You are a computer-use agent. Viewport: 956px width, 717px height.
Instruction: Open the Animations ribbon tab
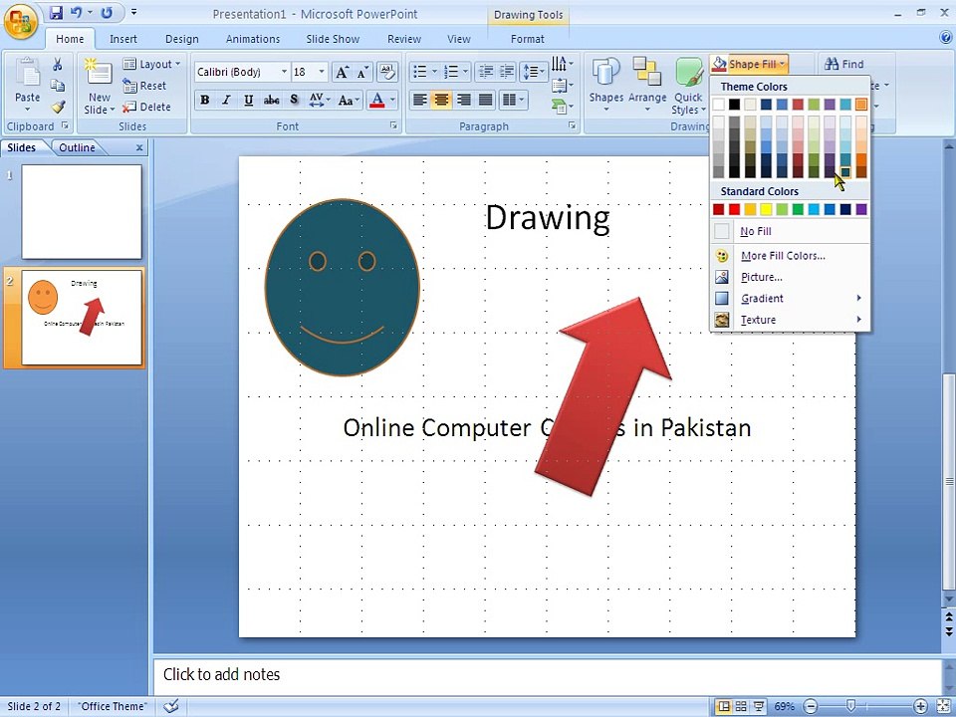[x=252, y=39]
